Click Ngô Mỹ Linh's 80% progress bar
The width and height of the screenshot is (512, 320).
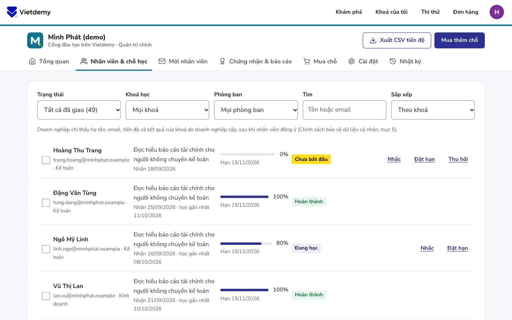pyautogui.click(x=246, y=244)
